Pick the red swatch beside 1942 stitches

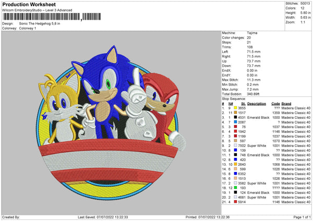click(235, 131)
